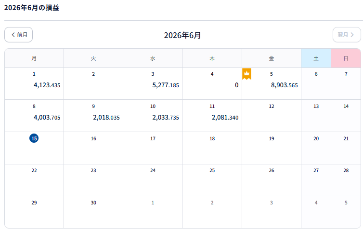
Task: Open June 10 profit 2,033.735
Action: 153,116
